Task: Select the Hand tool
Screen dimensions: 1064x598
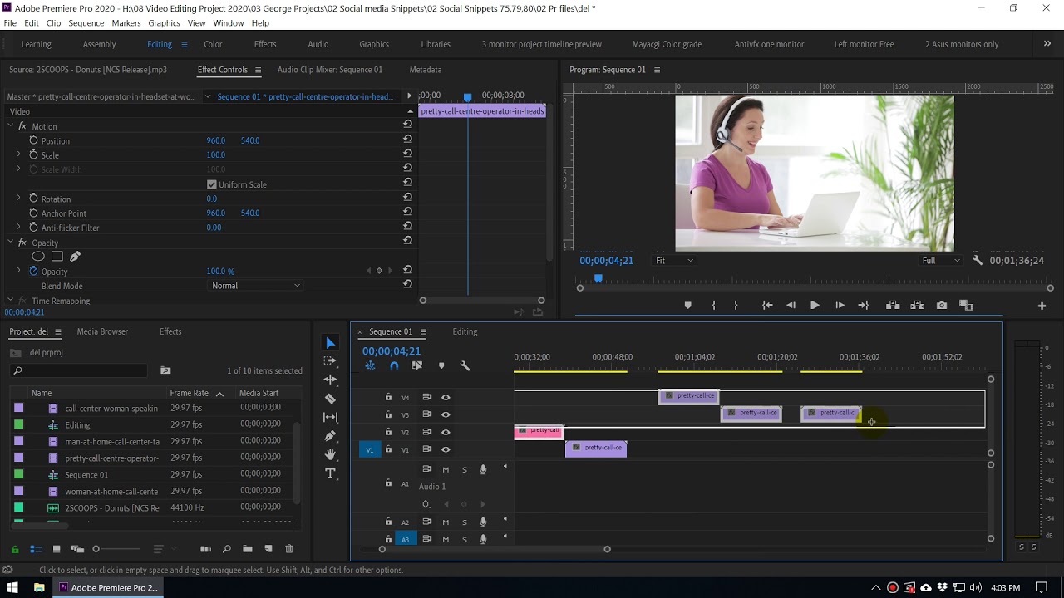Action: click(331, 454)
